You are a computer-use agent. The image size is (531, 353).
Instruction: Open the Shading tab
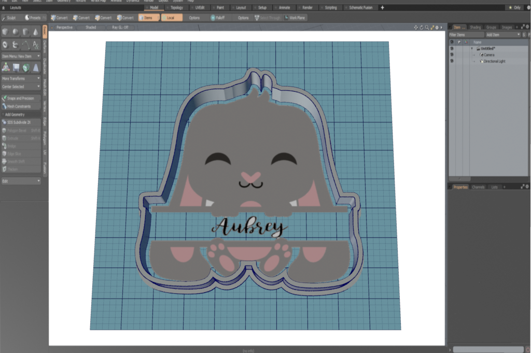coord(475,27)
